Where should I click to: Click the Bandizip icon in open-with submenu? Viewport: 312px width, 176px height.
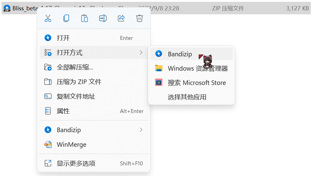tap(158, 54)
